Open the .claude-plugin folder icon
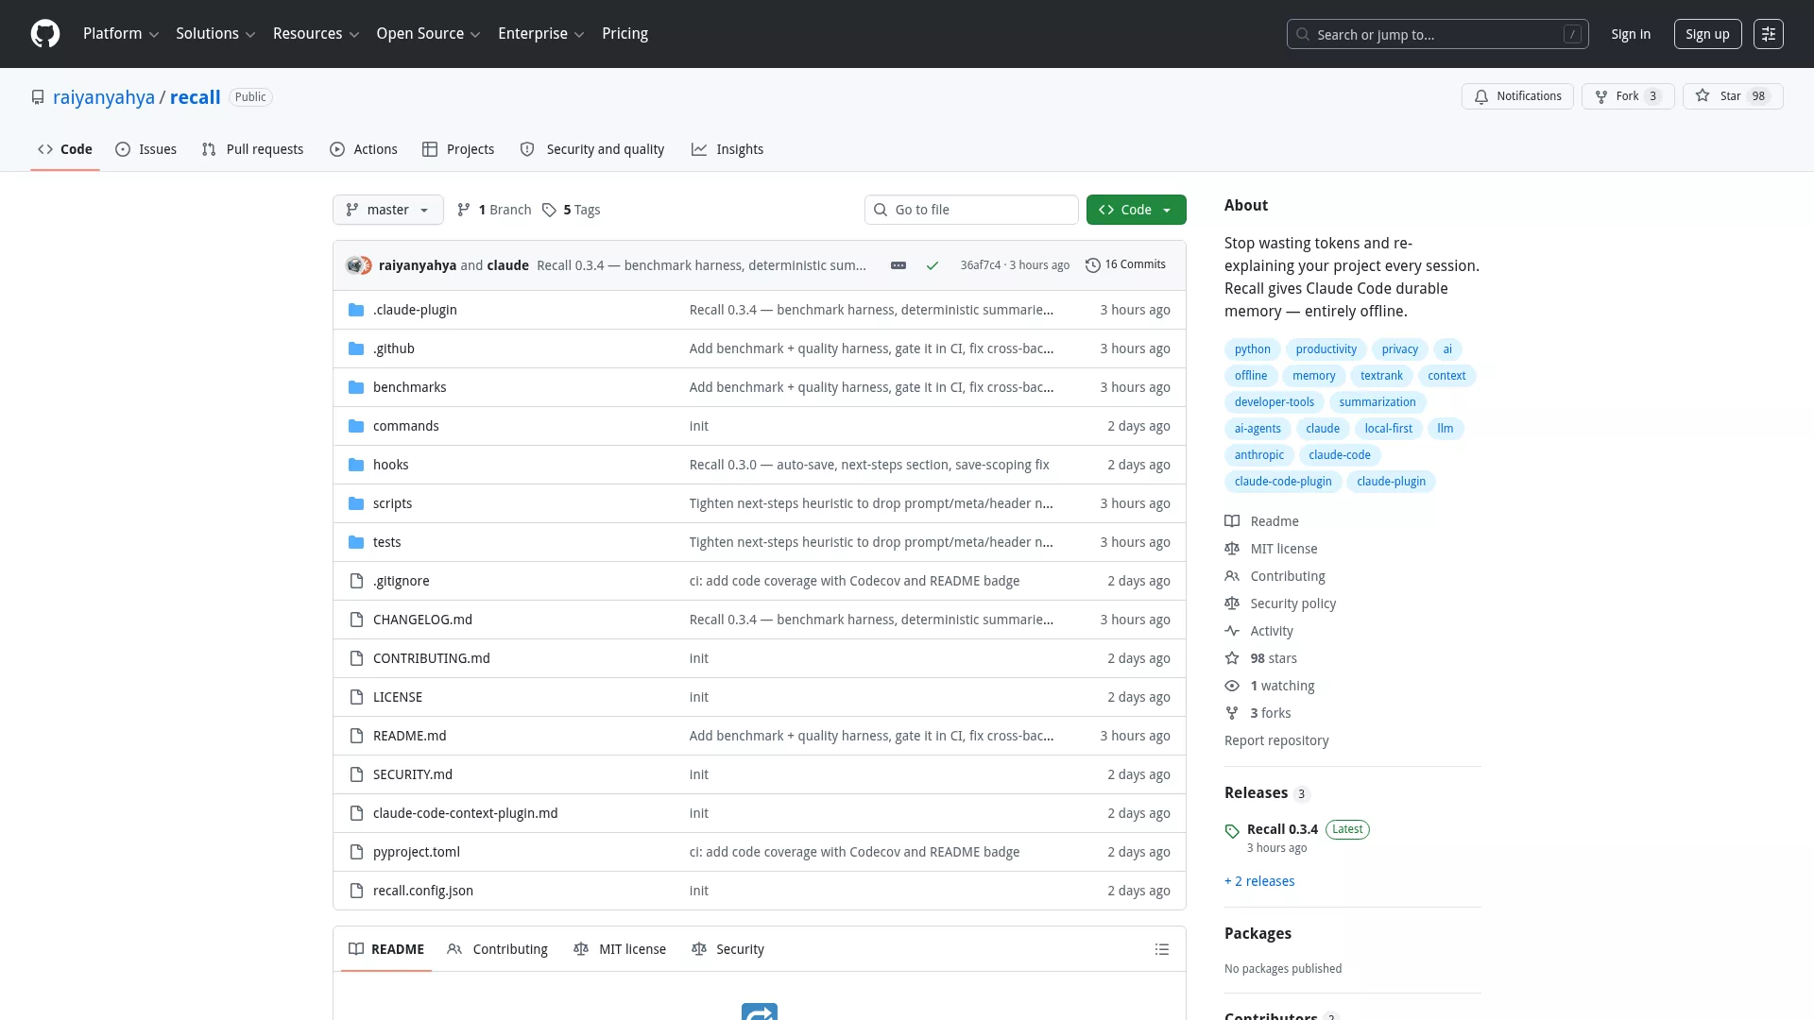Screen dimensions: 1814x1020 coord(356,310)
